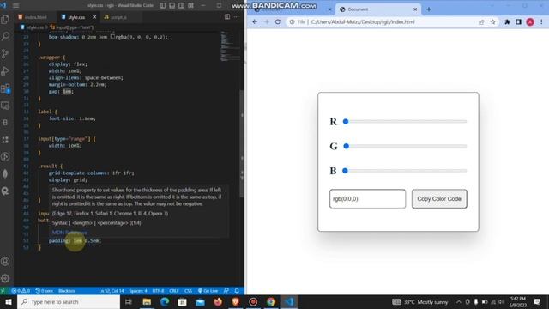This screenshot has width=549, height=309.
Task: Click the B color slider
Action: click(x=405, y=171)
